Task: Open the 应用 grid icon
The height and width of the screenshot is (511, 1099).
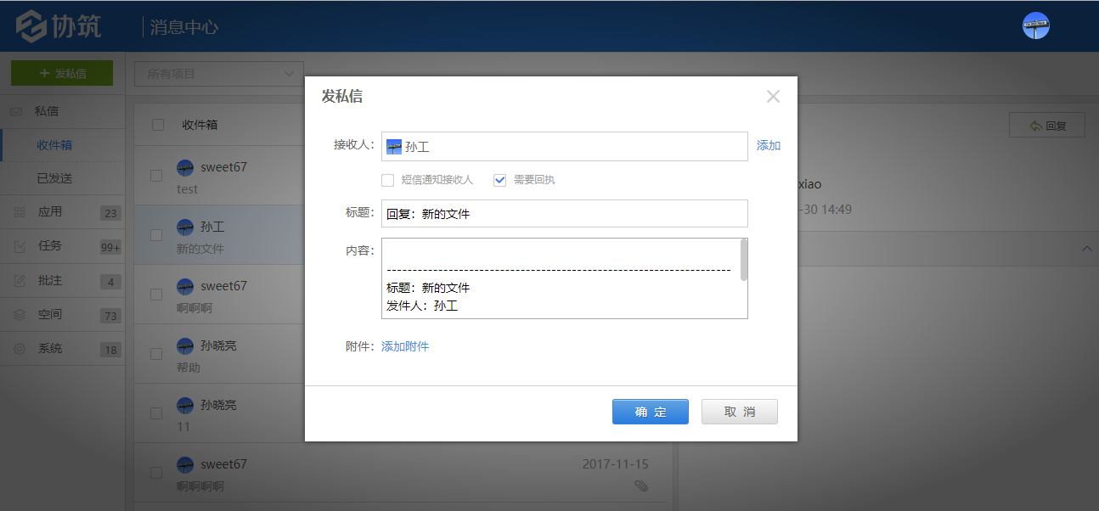Action: click(17, 211)
